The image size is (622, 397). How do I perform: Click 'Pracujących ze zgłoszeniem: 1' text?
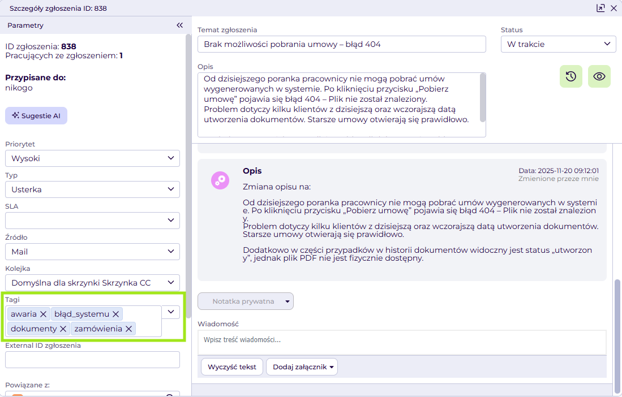pos(64,55)
